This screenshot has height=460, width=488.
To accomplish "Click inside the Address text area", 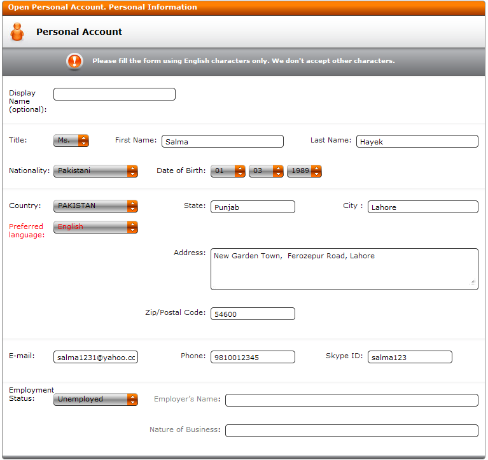I will [x=344, y=269].
